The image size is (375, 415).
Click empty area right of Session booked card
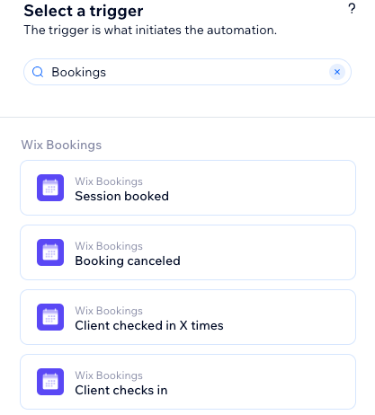click(365, 188)
